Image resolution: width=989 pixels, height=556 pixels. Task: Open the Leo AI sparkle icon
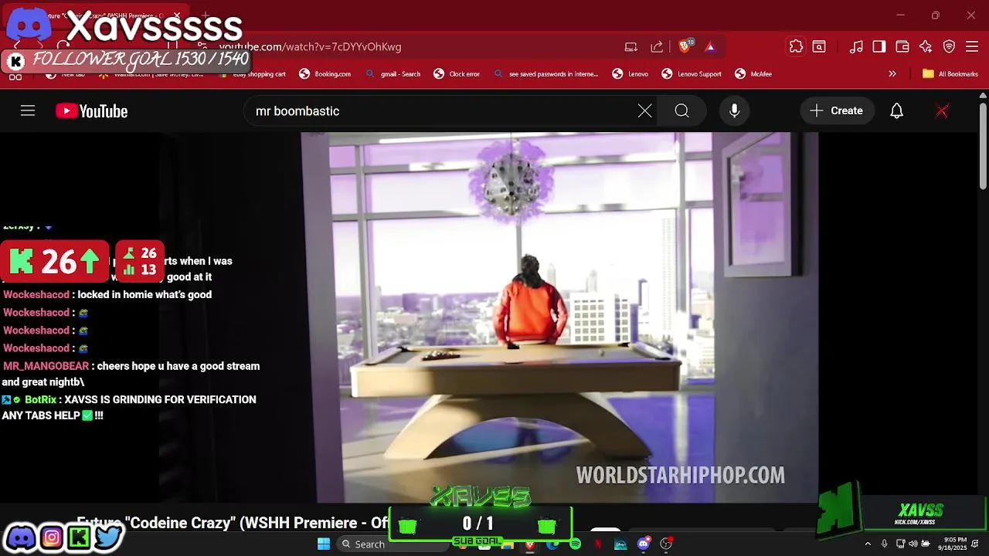[x=926, y=47]
